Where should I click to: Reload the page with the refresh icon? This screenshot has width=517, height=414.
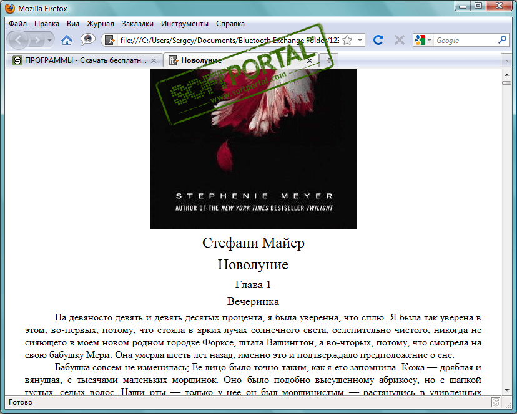[x=378, y=40]
